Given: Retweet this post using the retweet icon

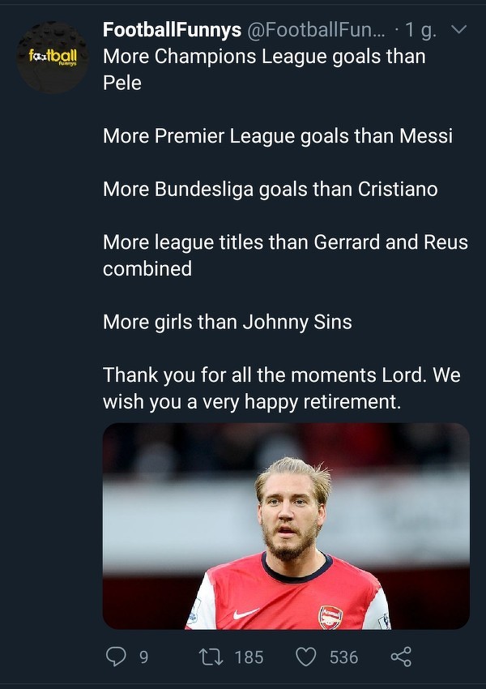Looking at the screenshot, I should point(210,657).
